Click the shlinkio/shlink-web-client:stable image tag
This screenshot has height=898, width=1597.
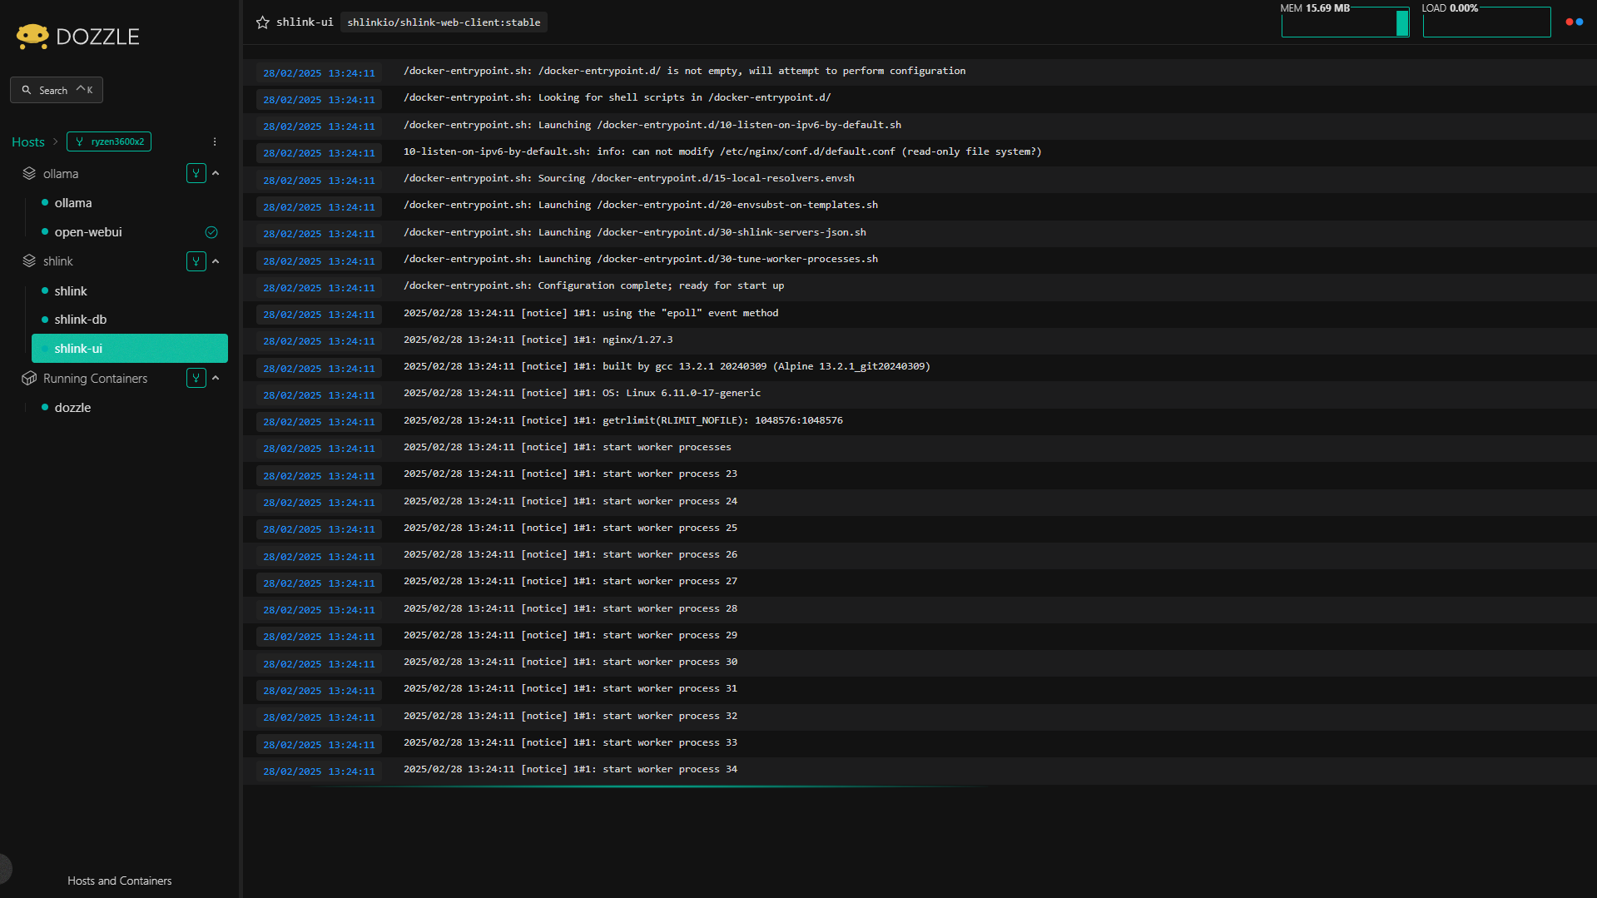pyautogui.click(x=444, y=22)
